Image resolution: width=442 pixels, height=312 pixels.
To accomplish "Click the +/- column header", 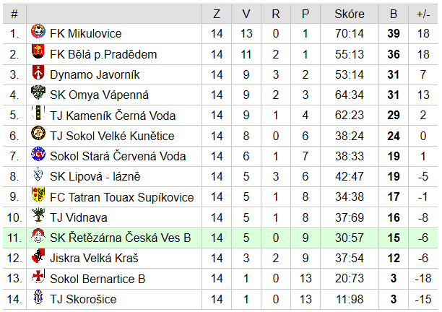I will (x=424, y=14).
